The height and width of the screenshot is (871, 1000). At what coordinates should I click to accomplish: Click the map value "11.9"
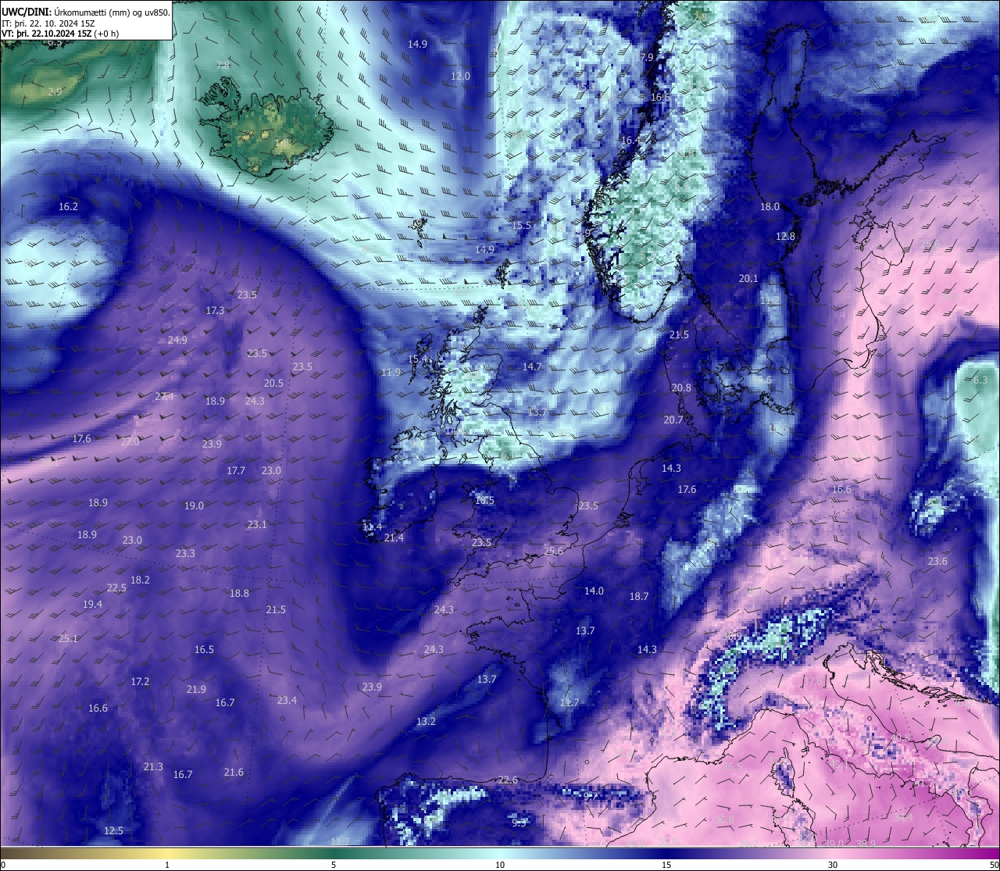coord(391,372)
